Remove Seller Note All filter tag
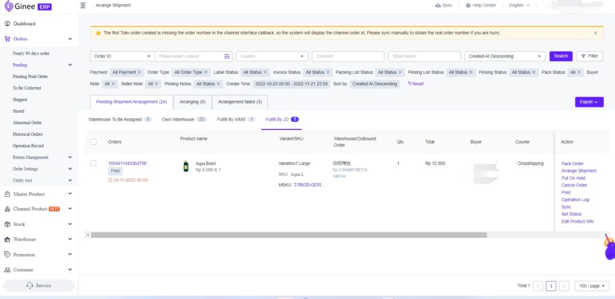The height and width of the screenshot is (299, 615). [156, 84]
